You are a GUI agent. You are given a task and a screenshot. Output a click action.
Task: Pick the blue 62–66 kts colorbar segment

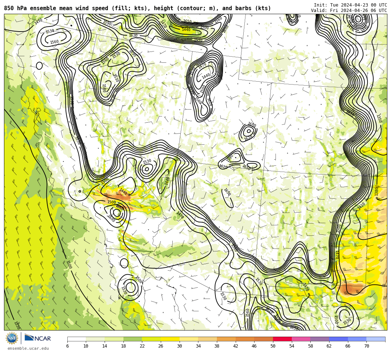[339, 339]
